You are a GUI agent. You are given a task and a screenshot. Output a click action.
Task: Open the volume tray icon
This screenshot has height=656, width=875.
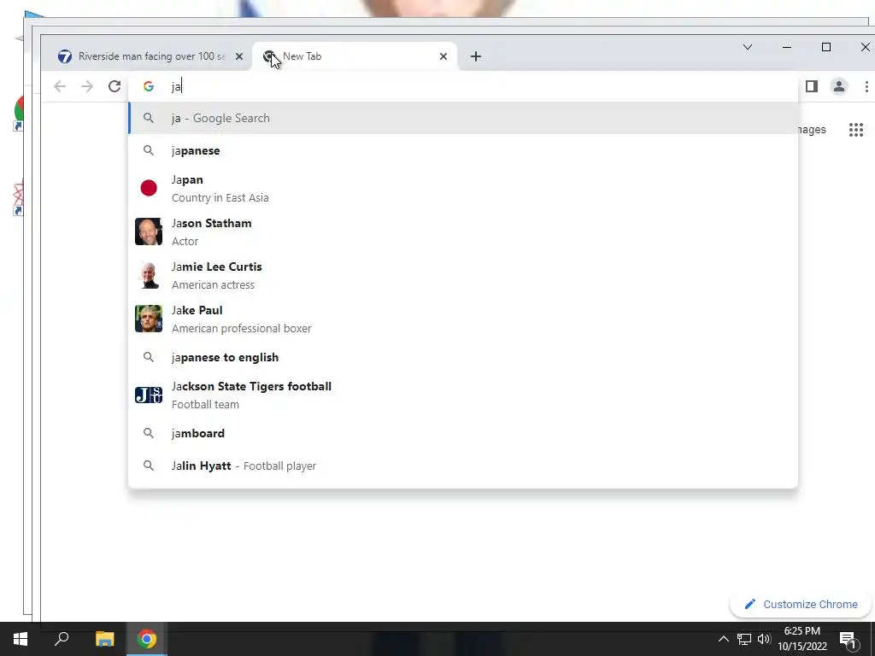pos(764,639)
